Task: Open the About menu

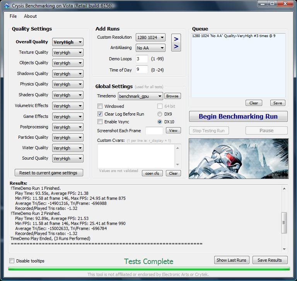Action: [x=30, y=16]
